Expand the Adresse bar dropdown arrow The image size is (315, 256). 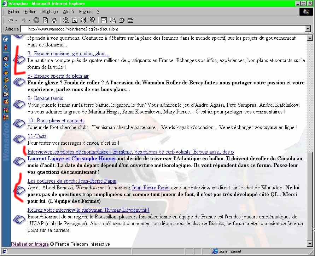[308, 29]
